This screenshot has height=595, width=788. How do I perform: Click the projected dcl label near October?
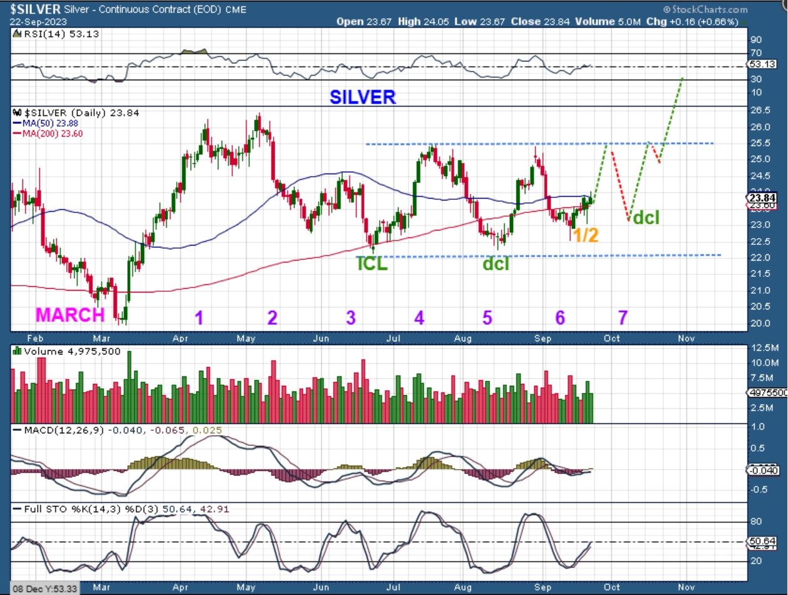646,218
